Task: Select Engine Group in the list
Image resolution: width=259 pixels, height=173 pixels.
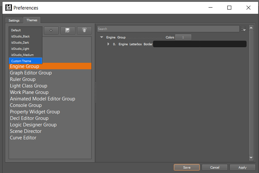Action: [50, 66]
